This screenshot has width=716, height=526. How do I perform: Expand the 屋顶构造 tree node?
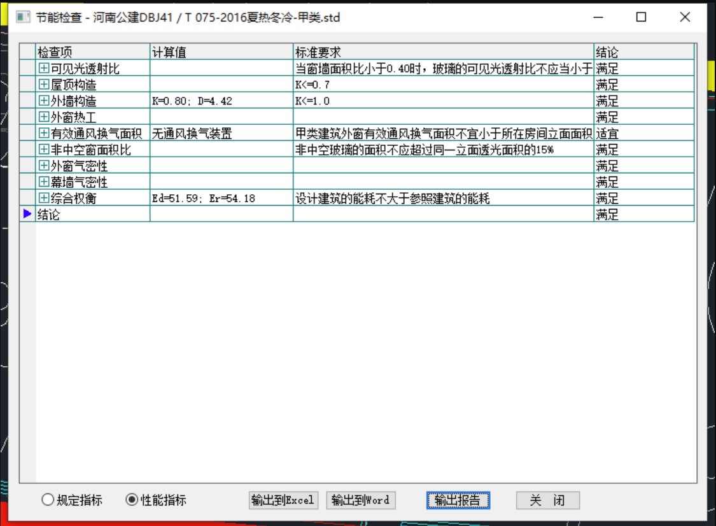44,85
